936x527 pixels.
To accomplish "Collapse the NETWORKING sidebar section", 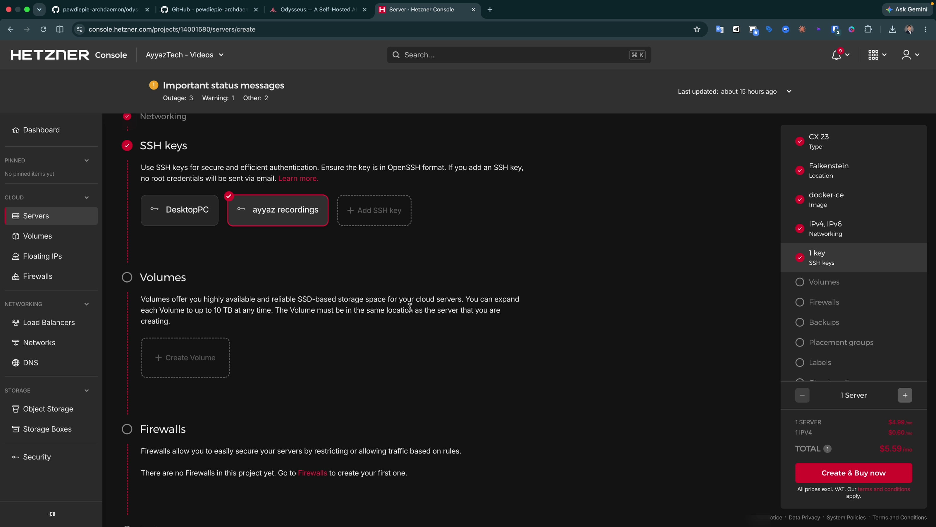I will (x=87, y=304).
